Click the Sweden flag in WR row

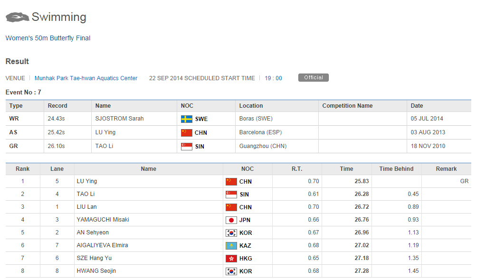pyautogui.click(x=187, y=119)
